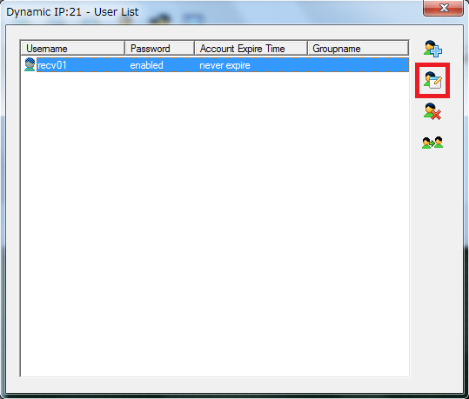Click the 'enabled' password cell

[146, 65]
